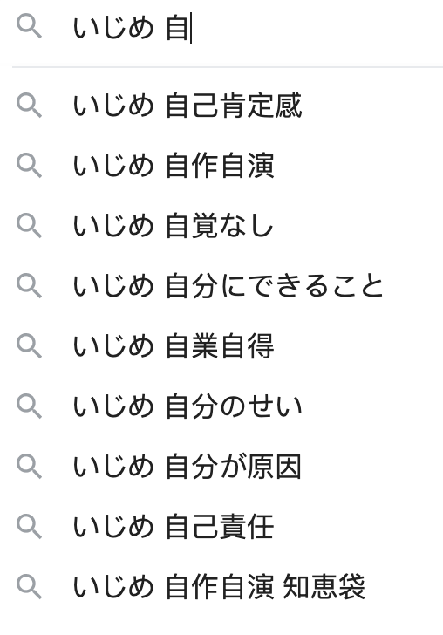Click magnifier icon beside いじめ 自己責任
Image resolution: width=443 pixels, height=635 pixels.
(29, 526)
